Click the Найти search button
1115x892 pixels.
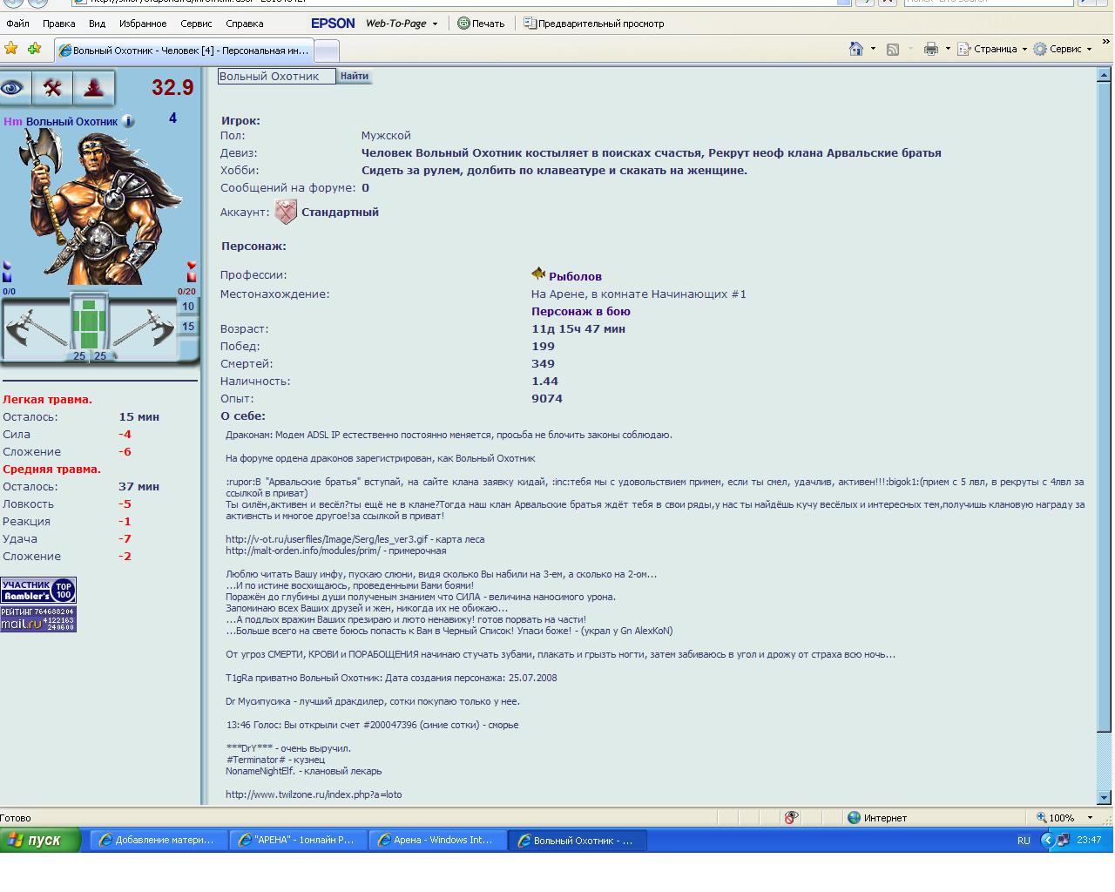tap(355, 76)
